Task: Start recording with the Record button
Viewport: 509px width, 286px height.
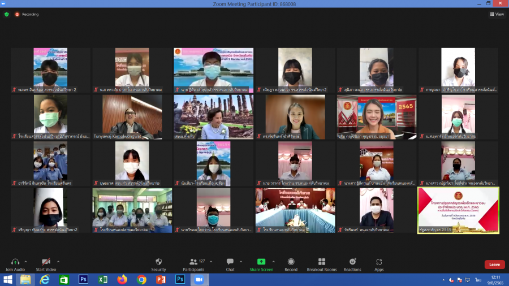Action: 291,262
